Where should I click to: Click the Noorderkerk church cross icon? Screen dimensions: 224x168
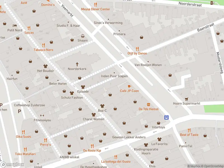pyautogui.click(x=77, y=64)
